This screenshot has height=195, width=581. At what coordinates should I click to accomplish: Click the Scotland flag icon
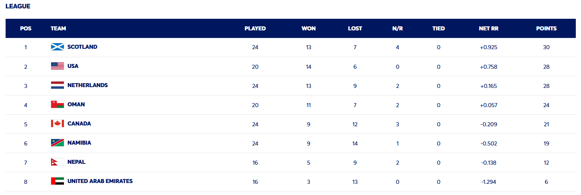pyautogui.click(x=58, y=47)
